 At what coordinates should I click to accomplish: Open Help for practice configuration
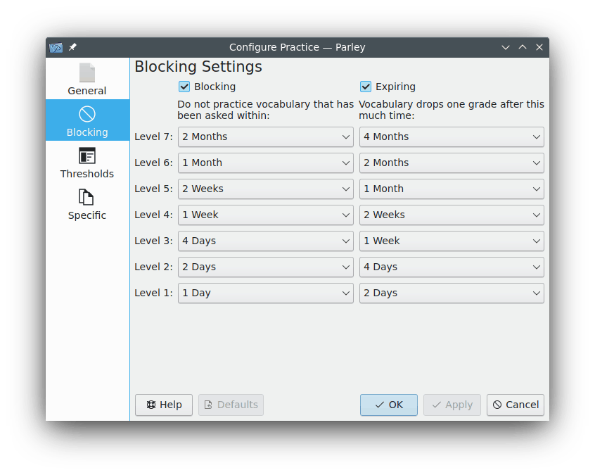point(164,405)
